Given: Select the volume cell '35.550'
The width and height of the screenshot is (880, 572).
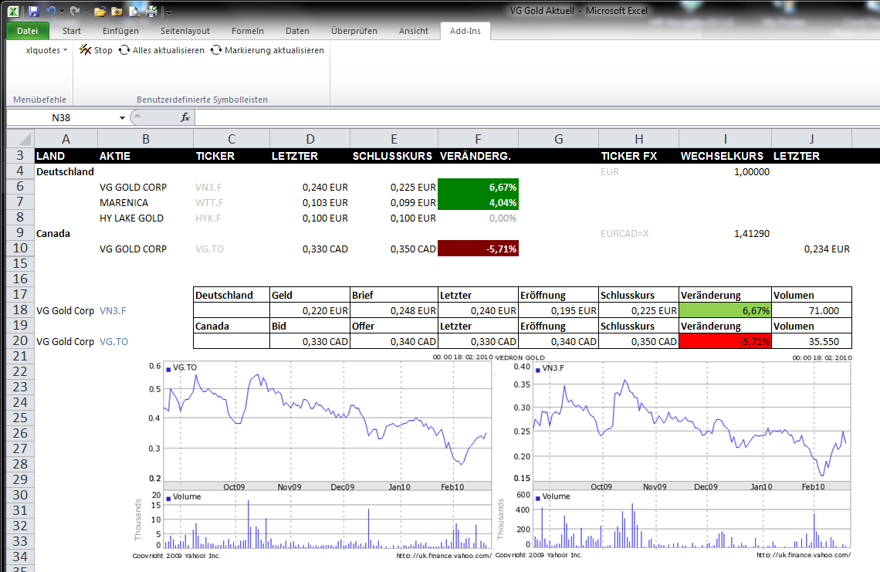Looking at the screenshot, I should click(811, 341).
